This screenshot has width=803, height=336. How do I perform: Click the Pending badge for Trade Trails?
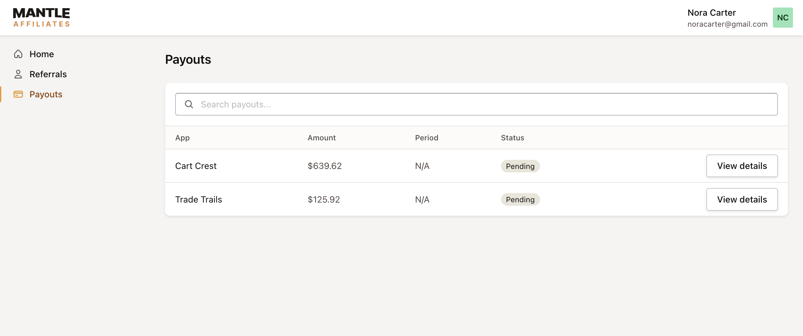tap(520, 199)
